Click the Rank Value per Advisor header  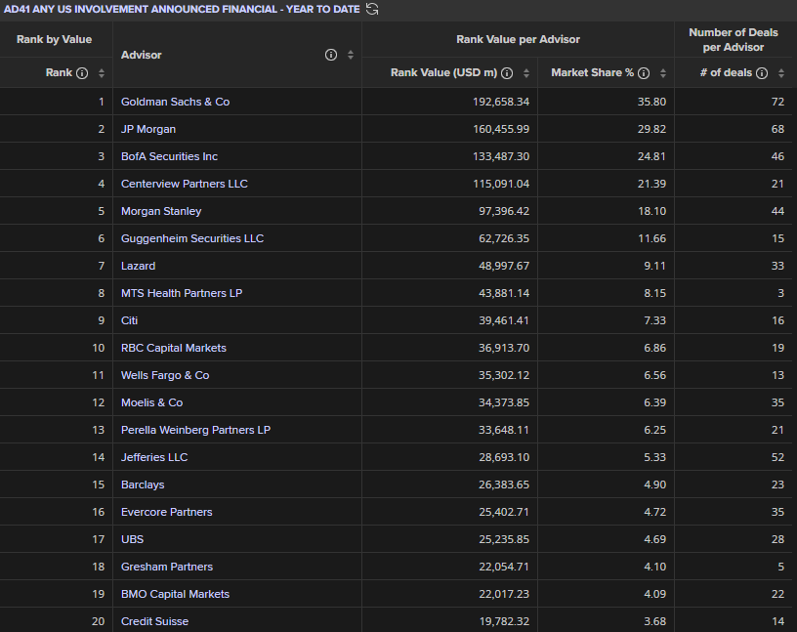[x=518, y=39]
